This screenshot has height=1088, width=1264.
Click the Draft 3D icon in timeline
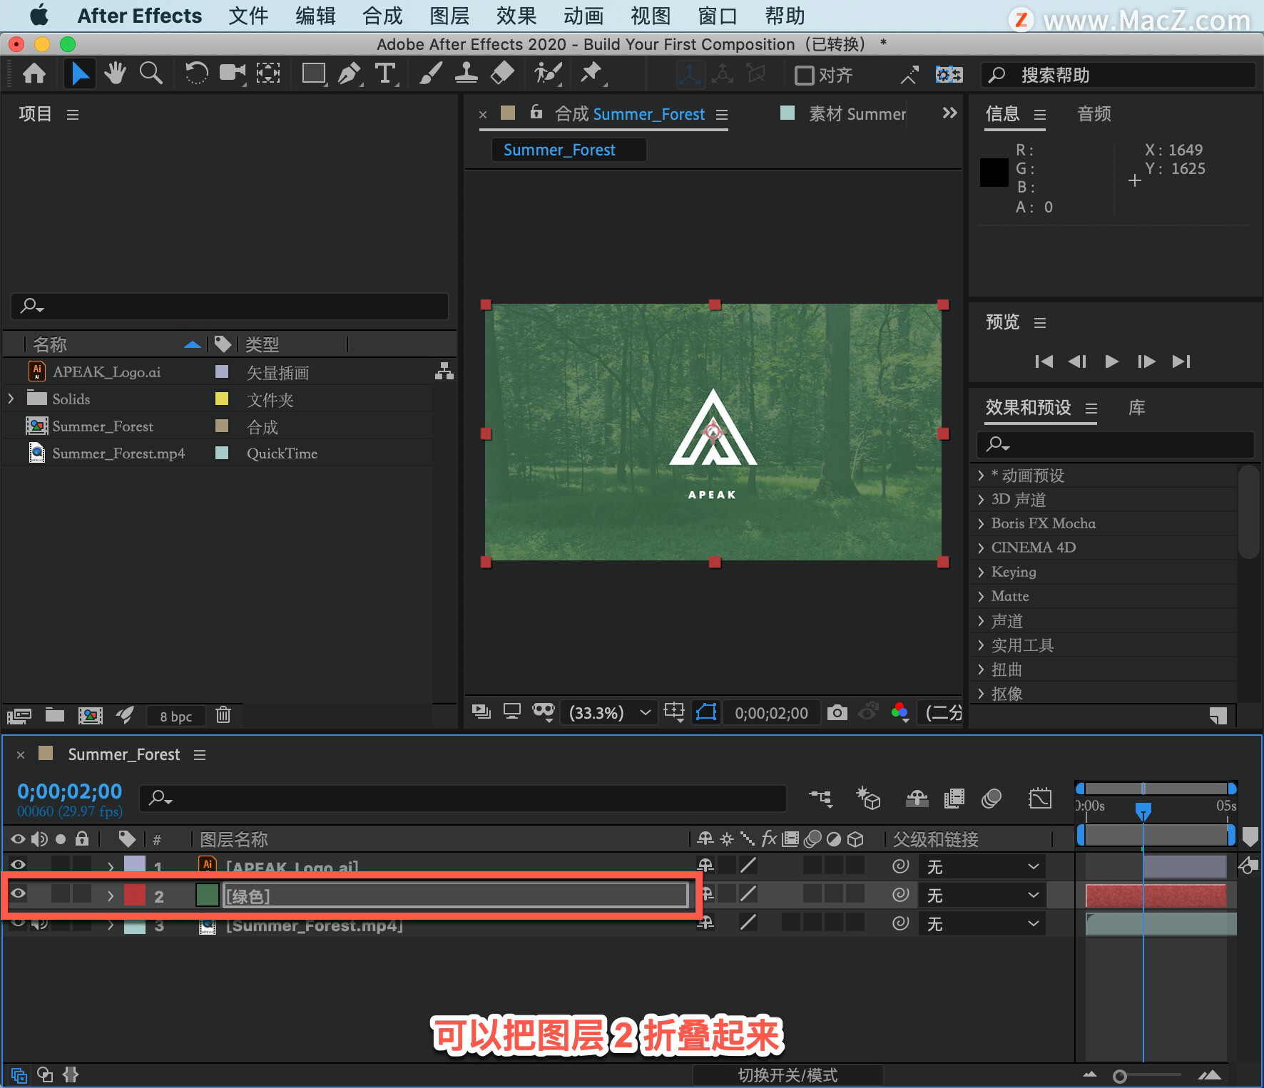868,798
